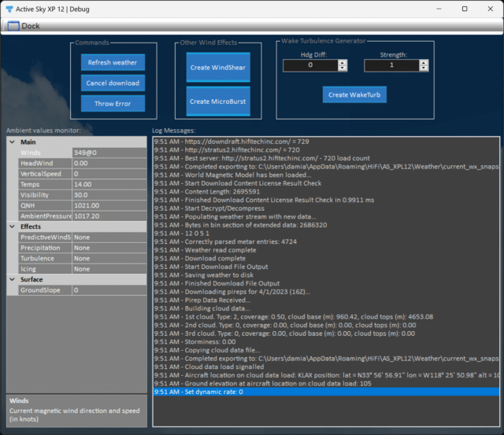Increase Hdg Diff with the up arrow
The image size is (504, 435).
coord(342,63)
